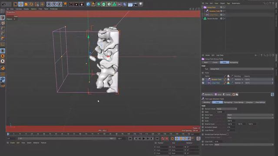Open the viewport Cameras menu
The height and width of the screenshot is (156, 278).
tap(18, 9)
